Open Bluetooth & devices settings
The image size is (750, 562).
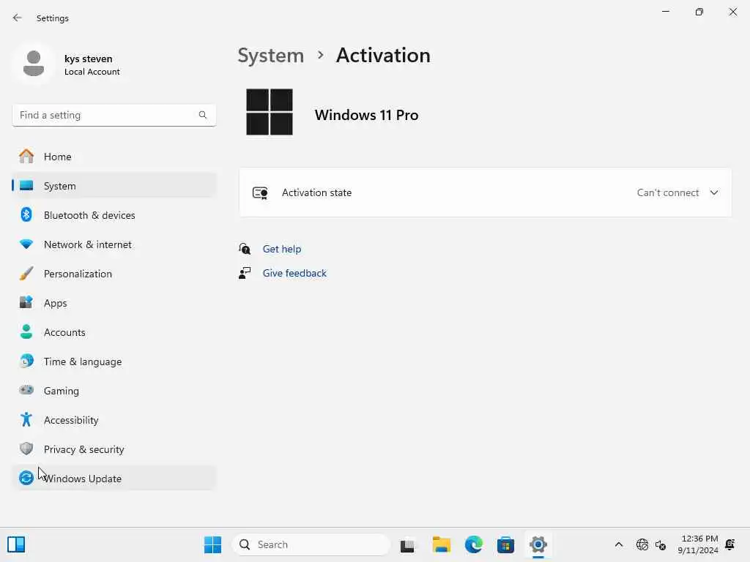[x=114, y=215]
